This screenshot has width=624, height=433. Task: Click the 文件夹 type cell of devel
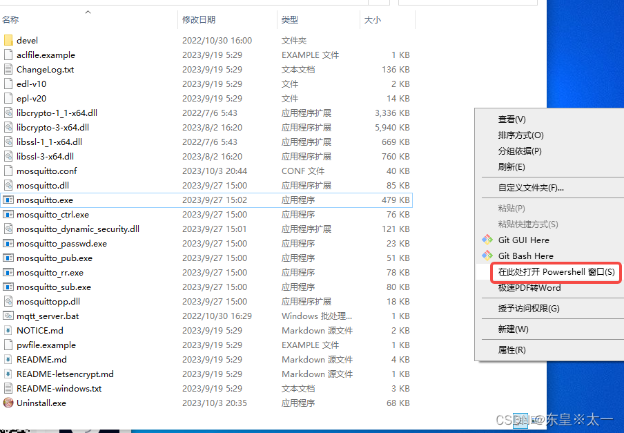click(x=293, y=40)
